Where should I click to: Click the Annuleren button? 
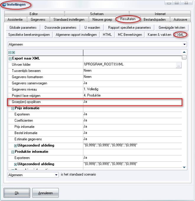click(45, 193)
